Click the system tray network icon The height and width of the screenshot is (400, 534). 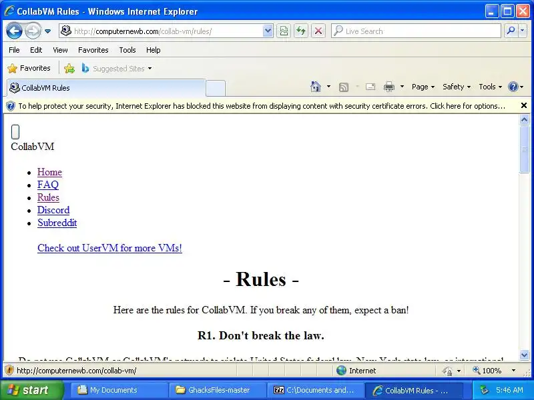[x=485, y=390]
